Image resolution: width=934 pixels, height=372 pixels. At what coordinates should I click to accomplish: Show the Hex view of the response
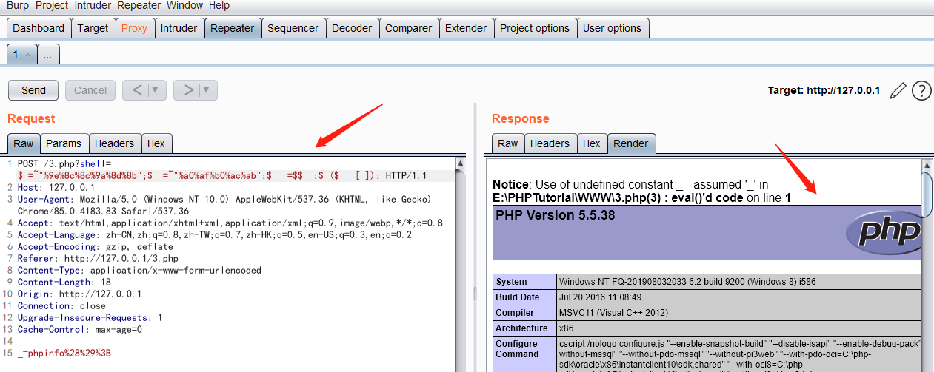pos(592,143)
